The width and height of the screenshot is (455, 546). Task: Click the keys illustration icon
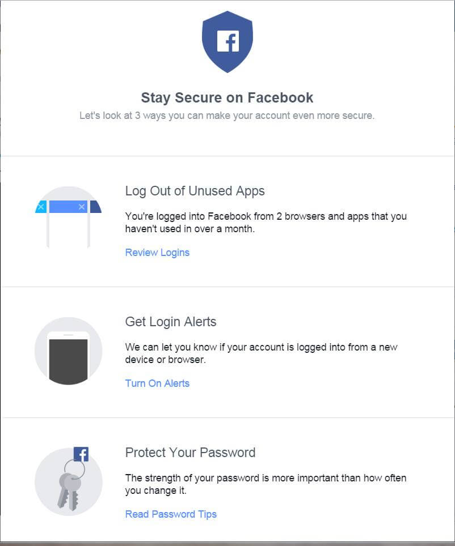(x=69, y=481)
